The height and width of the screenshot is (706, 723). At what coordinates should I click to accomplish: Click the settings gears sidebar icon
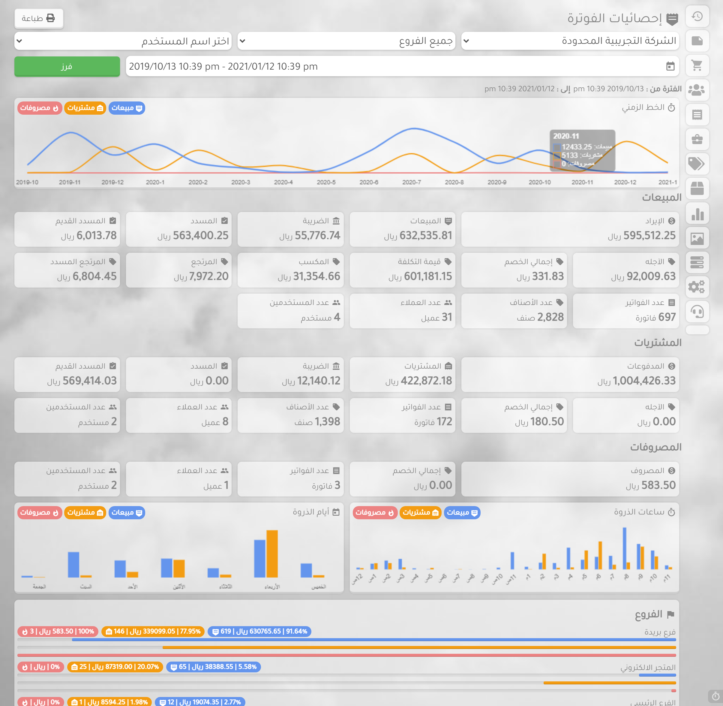point(697,287)
